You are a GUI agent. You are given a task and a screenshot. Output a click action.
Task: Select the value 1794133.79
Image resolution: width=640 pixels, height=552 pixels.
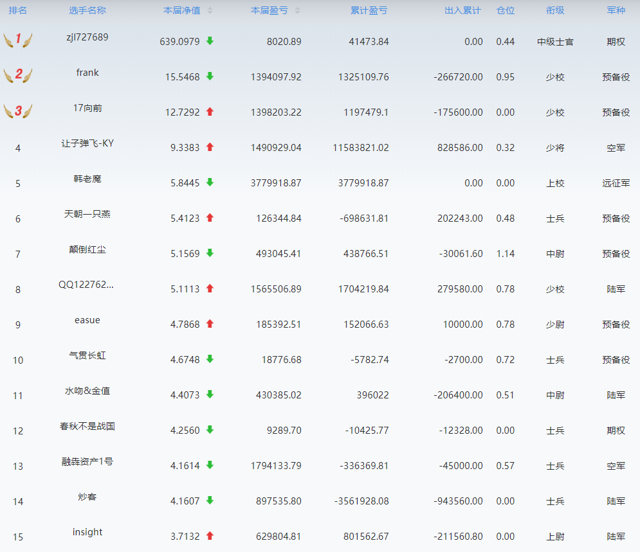(x=276, y=466)
